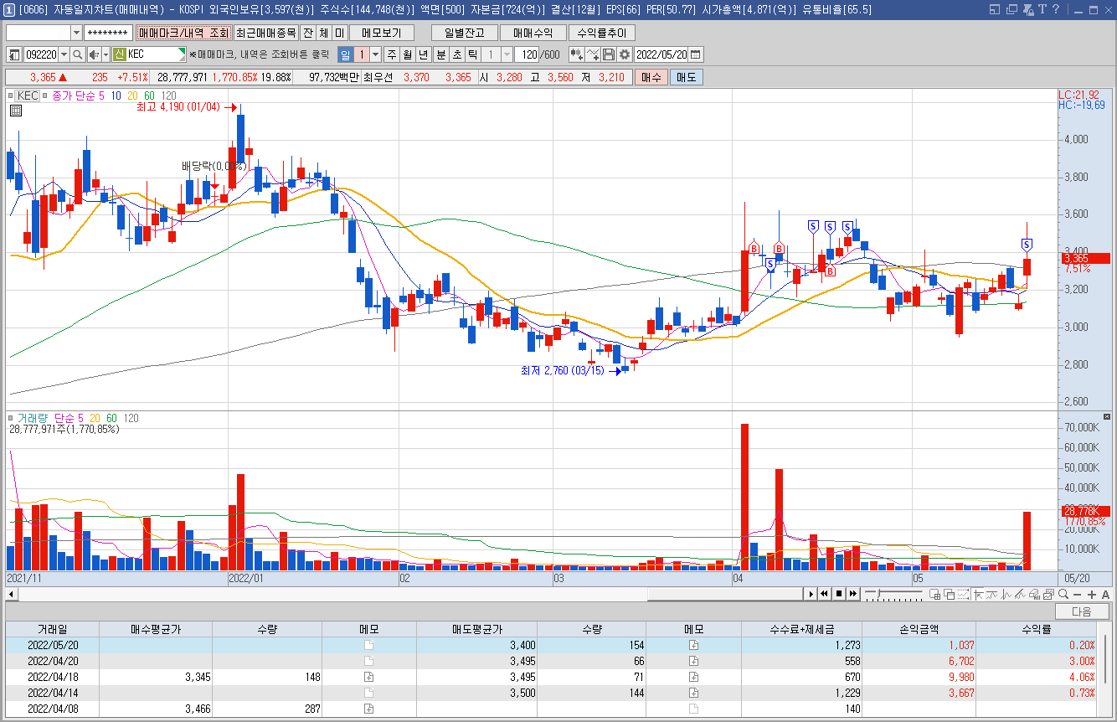Toggle 분 (minute) period button
This screenshot has width=1117, height=722.
440,54
